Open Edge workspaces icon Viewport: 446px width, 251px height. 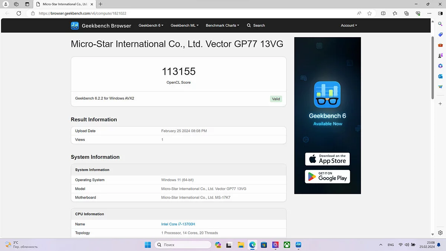(x=16, y=4)
